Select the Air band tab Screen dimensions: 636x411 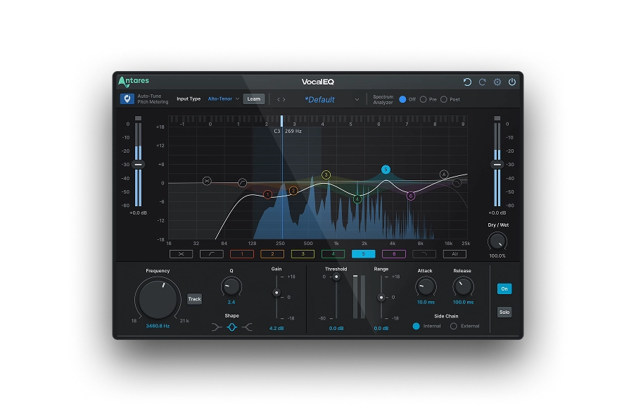(454, 254)
